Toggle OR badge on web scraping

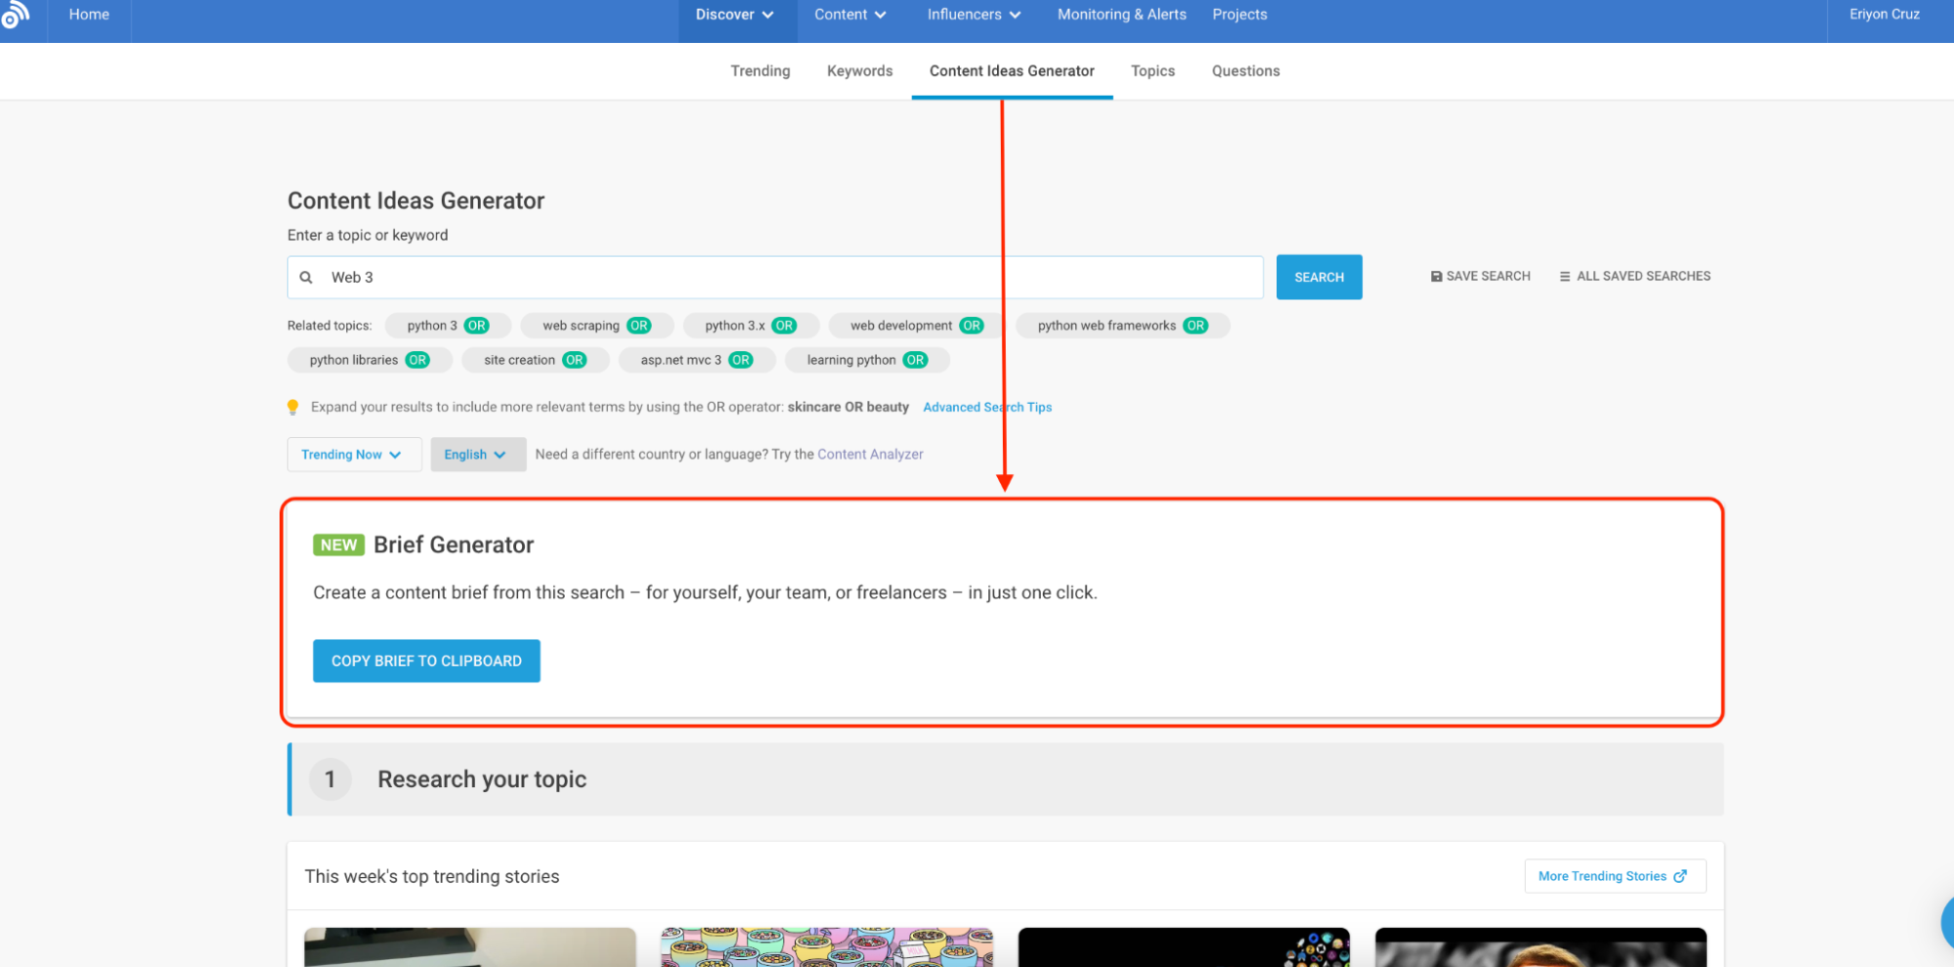click(x=639, y=326)
